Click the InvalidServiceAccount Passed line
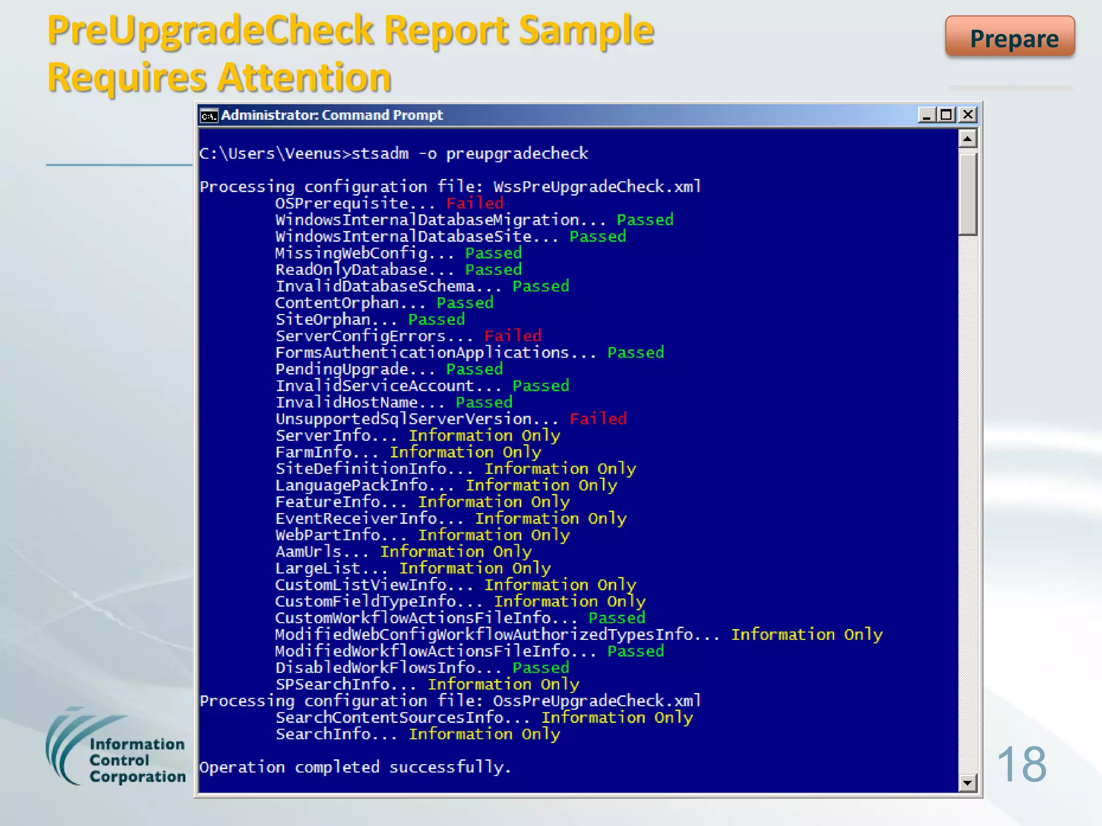The width and height of the screenshot is (1102, 826). tap(422, 386)
